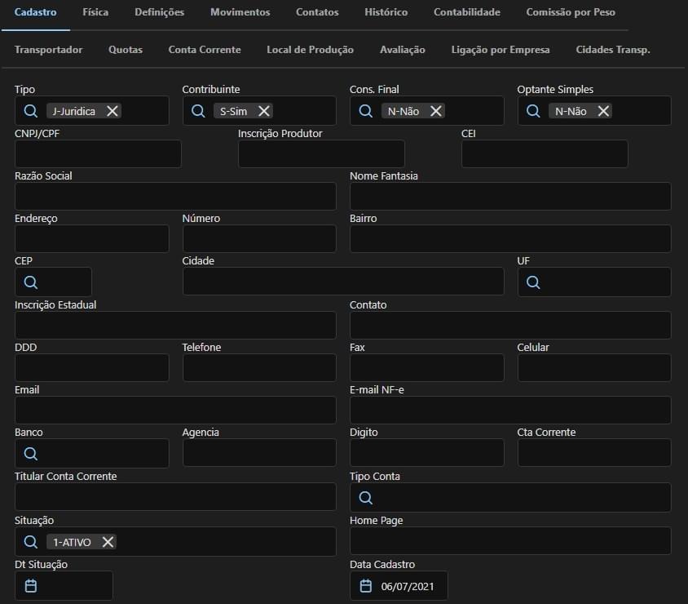The width and height of the screenshot is (688, 604).
Task: Open the Definições tab
Action: [x=159, y=12]
